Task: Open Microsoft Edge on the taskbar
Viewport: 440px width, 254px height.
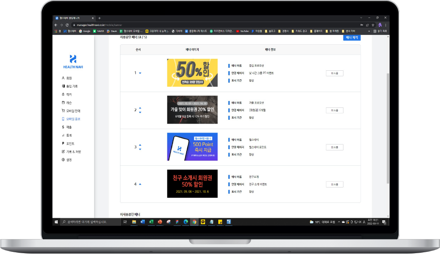Action: (186, 222)
